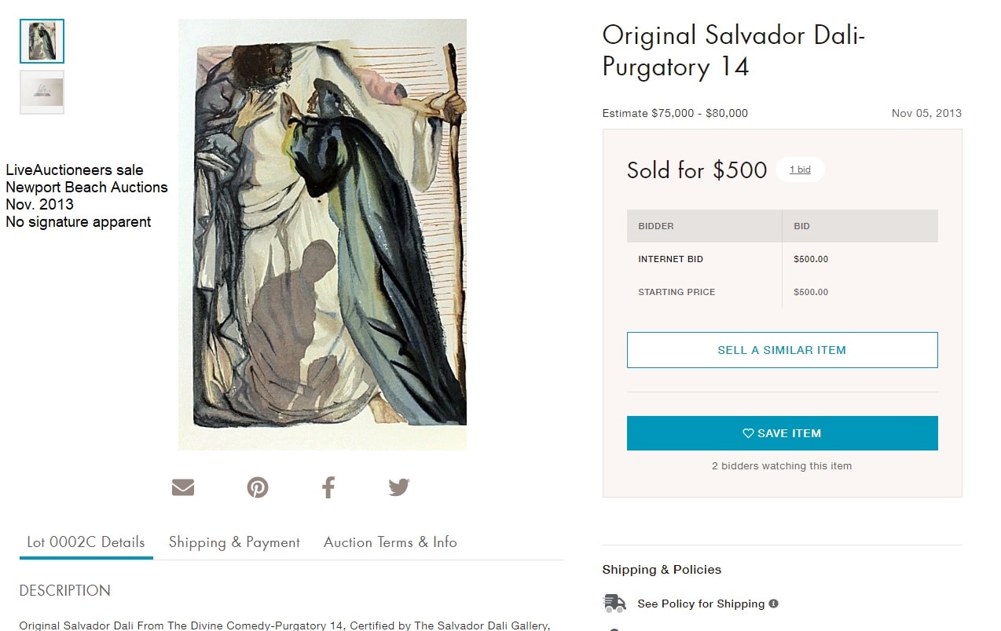Viewport: 1001px width, 631px height.
Task: Select the second certificate thumbnail
Action: 42,92
